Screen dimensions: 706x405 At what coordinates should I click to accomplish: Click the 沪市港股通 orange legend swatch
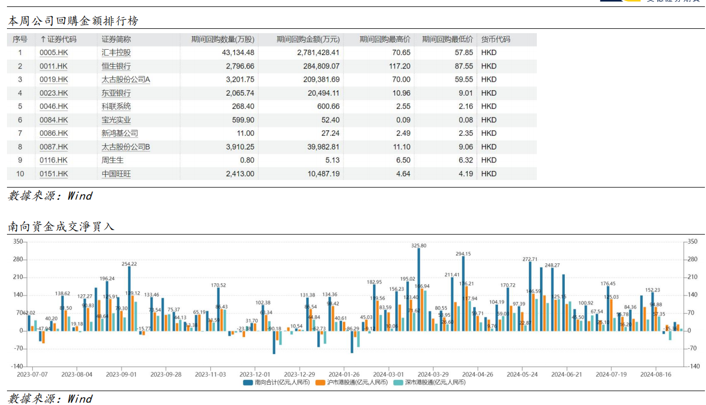click(321, 383)
